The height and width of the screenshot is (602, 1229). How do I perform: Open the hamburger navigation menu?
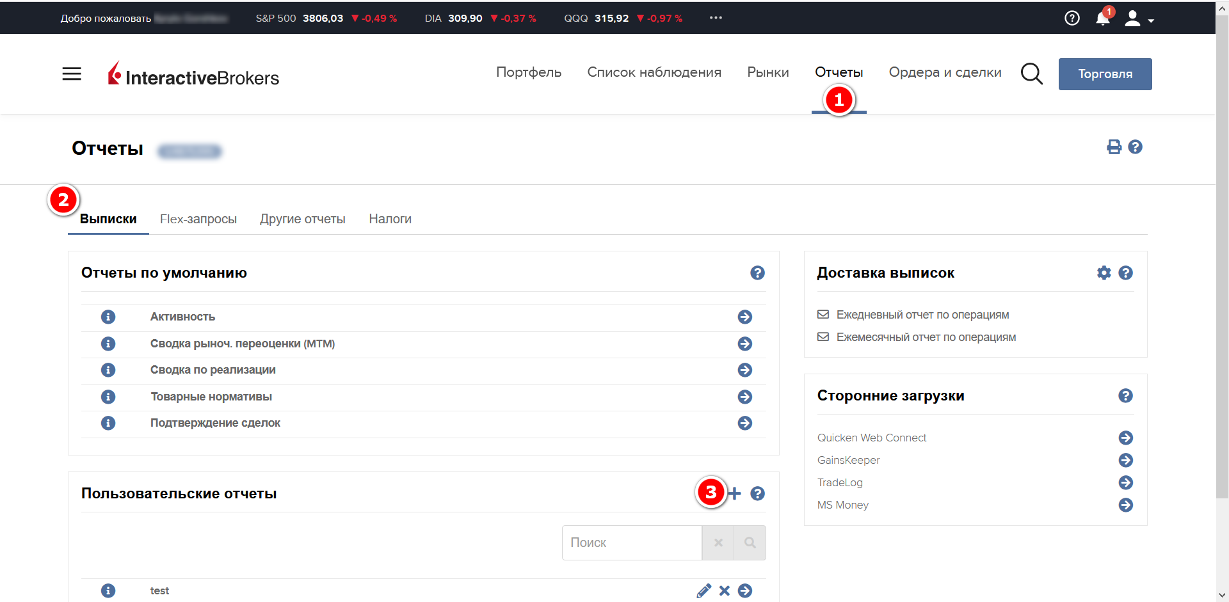click(x=72, y=74)
